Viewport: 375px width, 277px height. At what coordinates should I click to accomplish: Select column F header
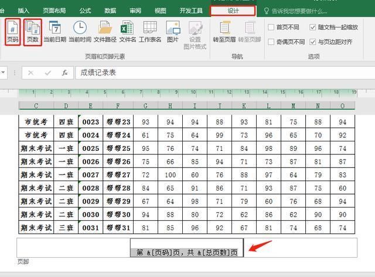coord(118,106)
